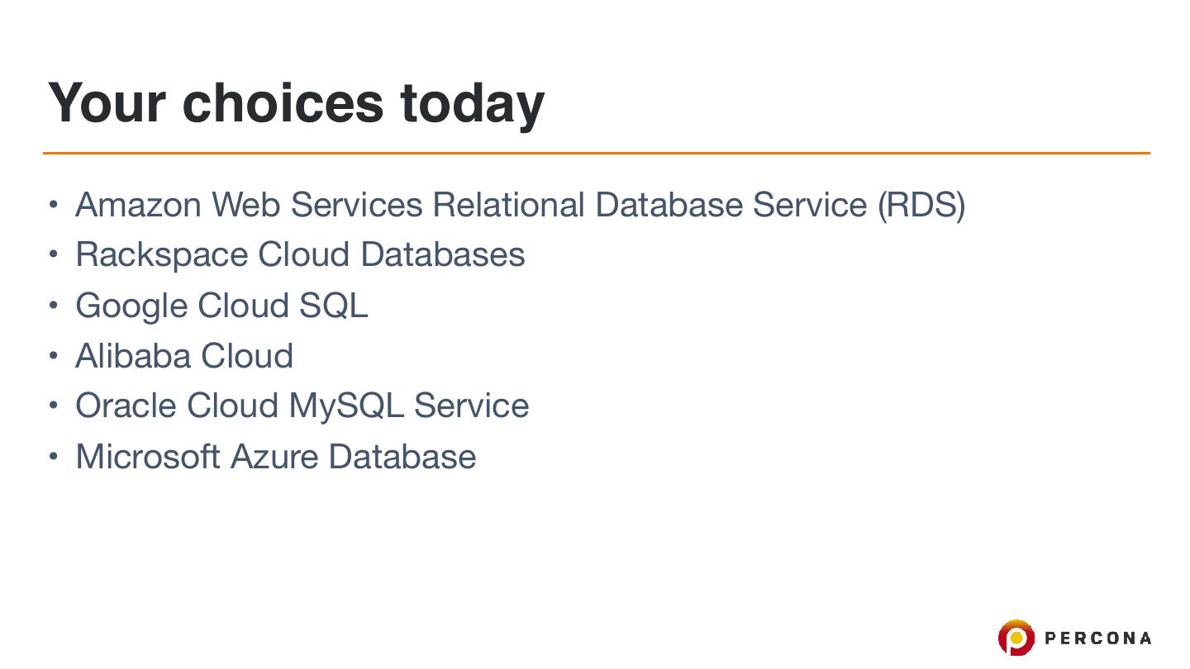Select the Microsoft Azure Database line
Viewport: 1190px width, 669px height.
[275, 457]
